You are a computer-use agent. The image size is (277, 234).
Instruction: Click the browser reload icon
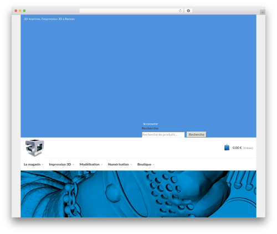pyautogui.click(x=180, y=11)
